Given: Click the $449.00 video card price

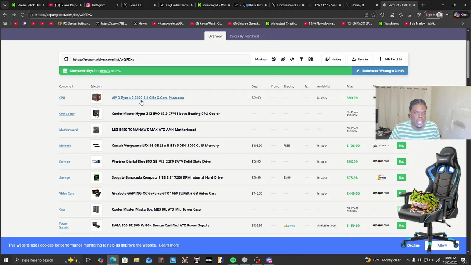Looking at the screenshot, I should (353, 194).
